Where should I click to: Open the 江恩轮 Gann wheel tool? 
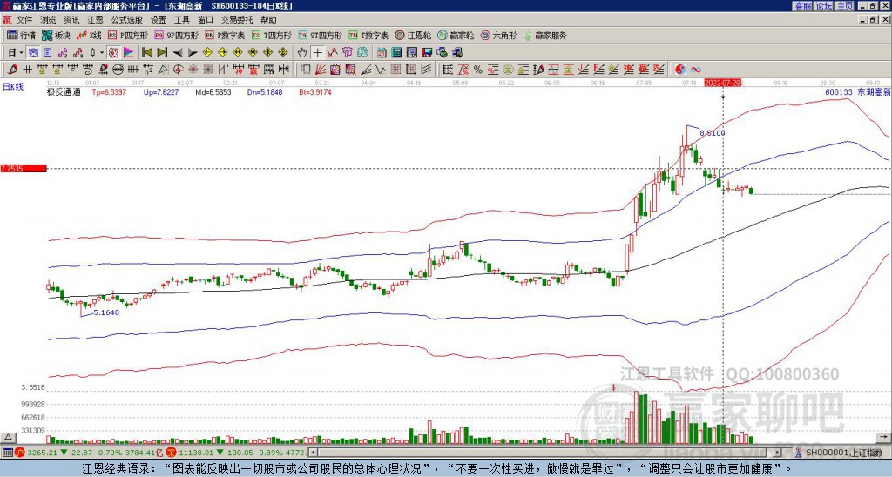pos(413,35)
